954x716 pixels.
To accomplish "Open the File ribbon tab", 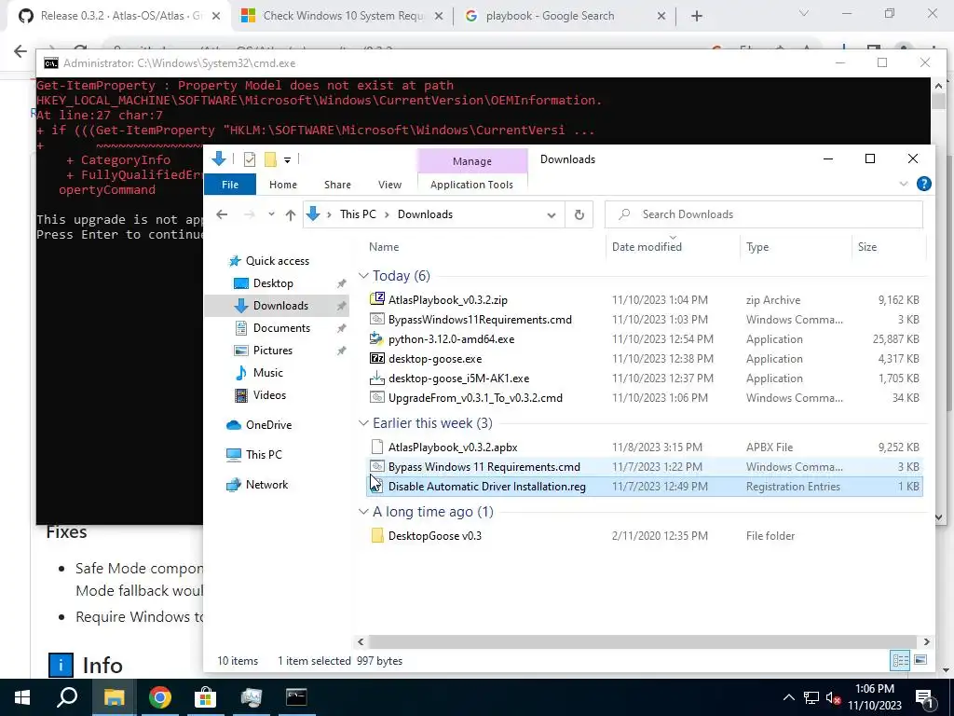I will pos(230,185).
